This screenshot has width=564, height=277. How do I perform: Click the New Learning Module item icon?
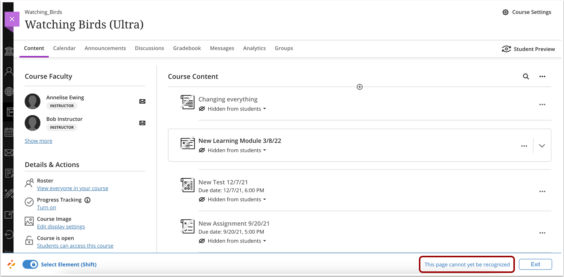pyautogui.click(x=188, y=144)
